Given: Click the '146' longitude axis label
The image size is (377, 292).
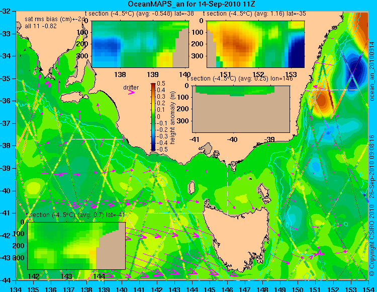Looking at the screenshot, I should click(x=227, y=289).
